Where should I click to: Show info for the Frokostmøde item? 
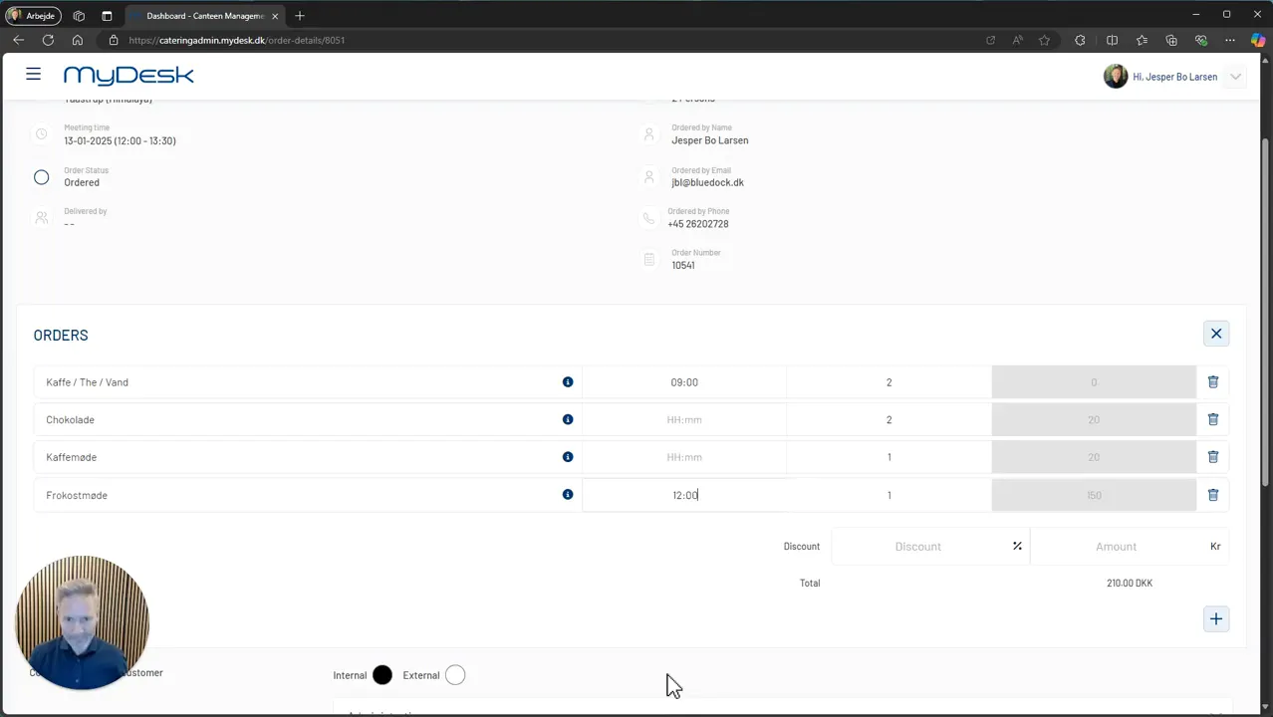[x=568, y=495]
